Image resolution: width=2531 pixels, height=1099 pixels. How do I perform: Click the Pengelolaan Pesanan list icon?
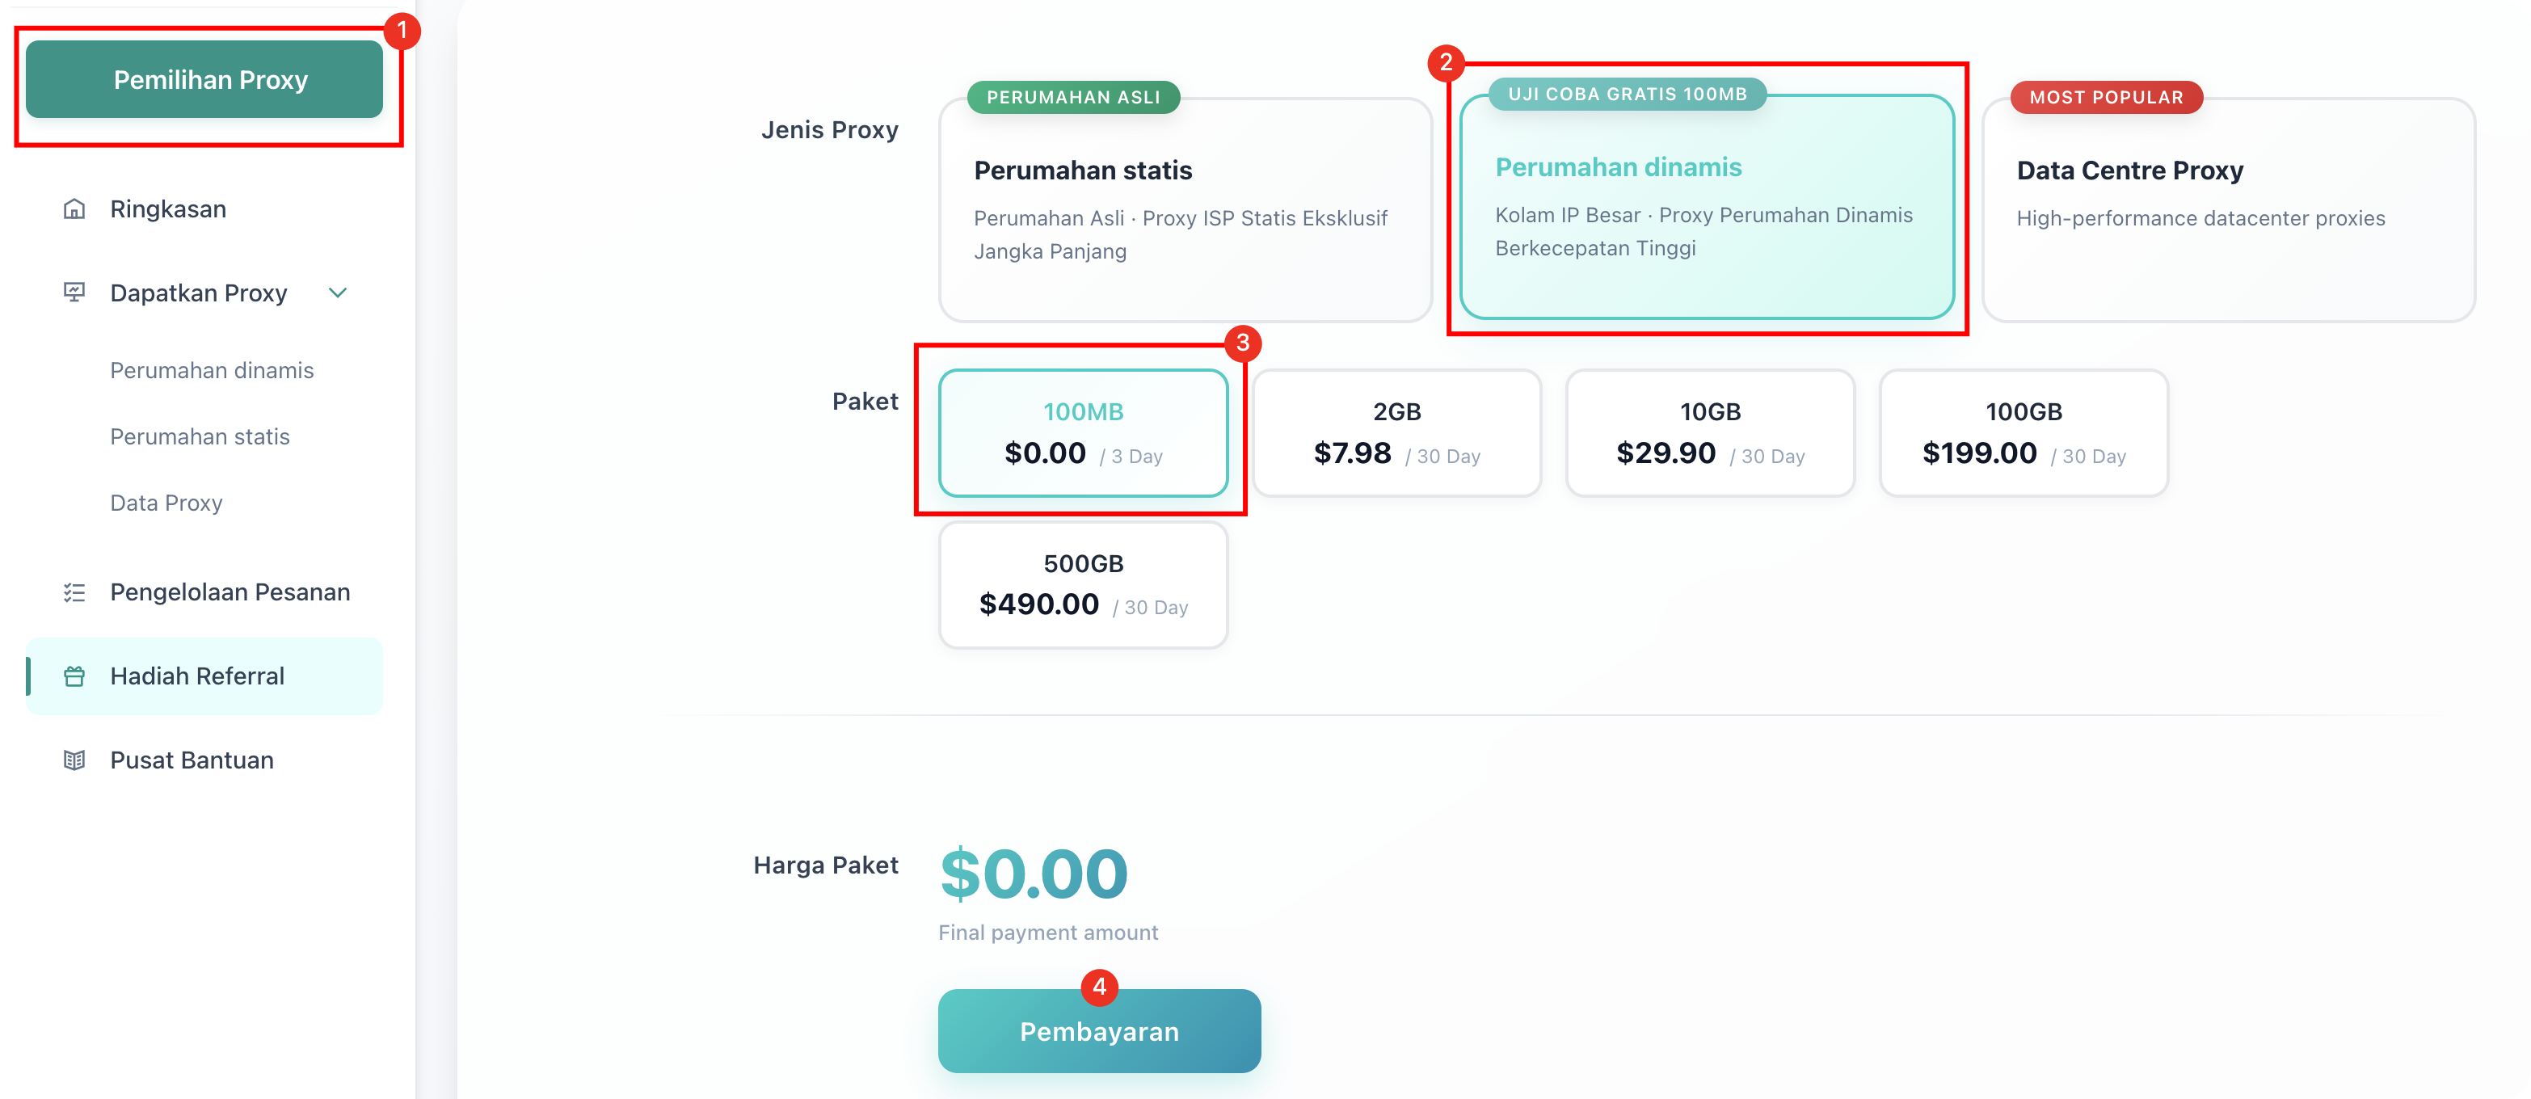pyautogui.click(x=74, y=592)
